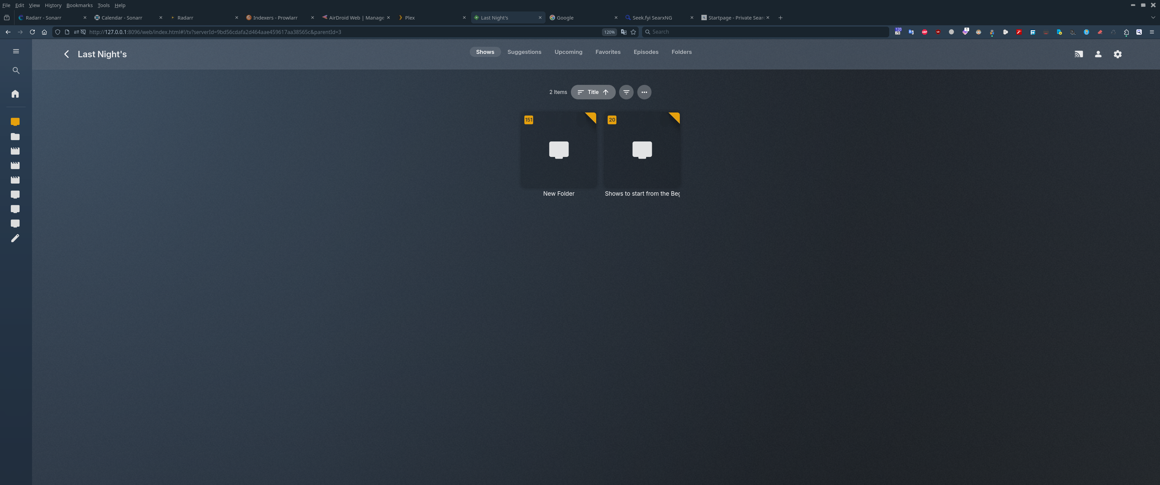The image size is (1160, 485).
Task: Open the New Folder thumbnail
Action: (558, 150)
